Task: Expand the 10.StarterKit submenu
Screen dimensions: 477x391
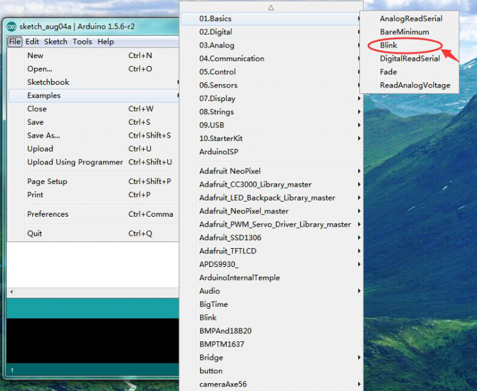Action: [220, 138]
